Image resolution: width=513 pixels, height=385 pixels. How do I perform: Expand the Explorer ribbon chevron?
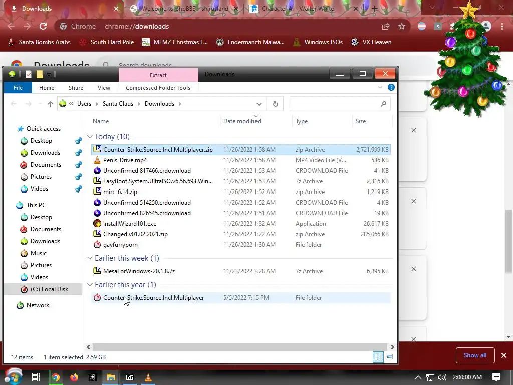pos(380,87)
